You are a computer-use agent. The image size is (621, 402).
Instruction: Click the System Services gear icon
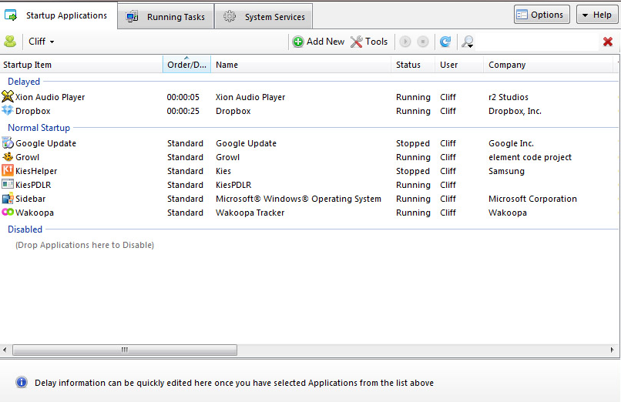pyautogui.click(x=230, y=17)
